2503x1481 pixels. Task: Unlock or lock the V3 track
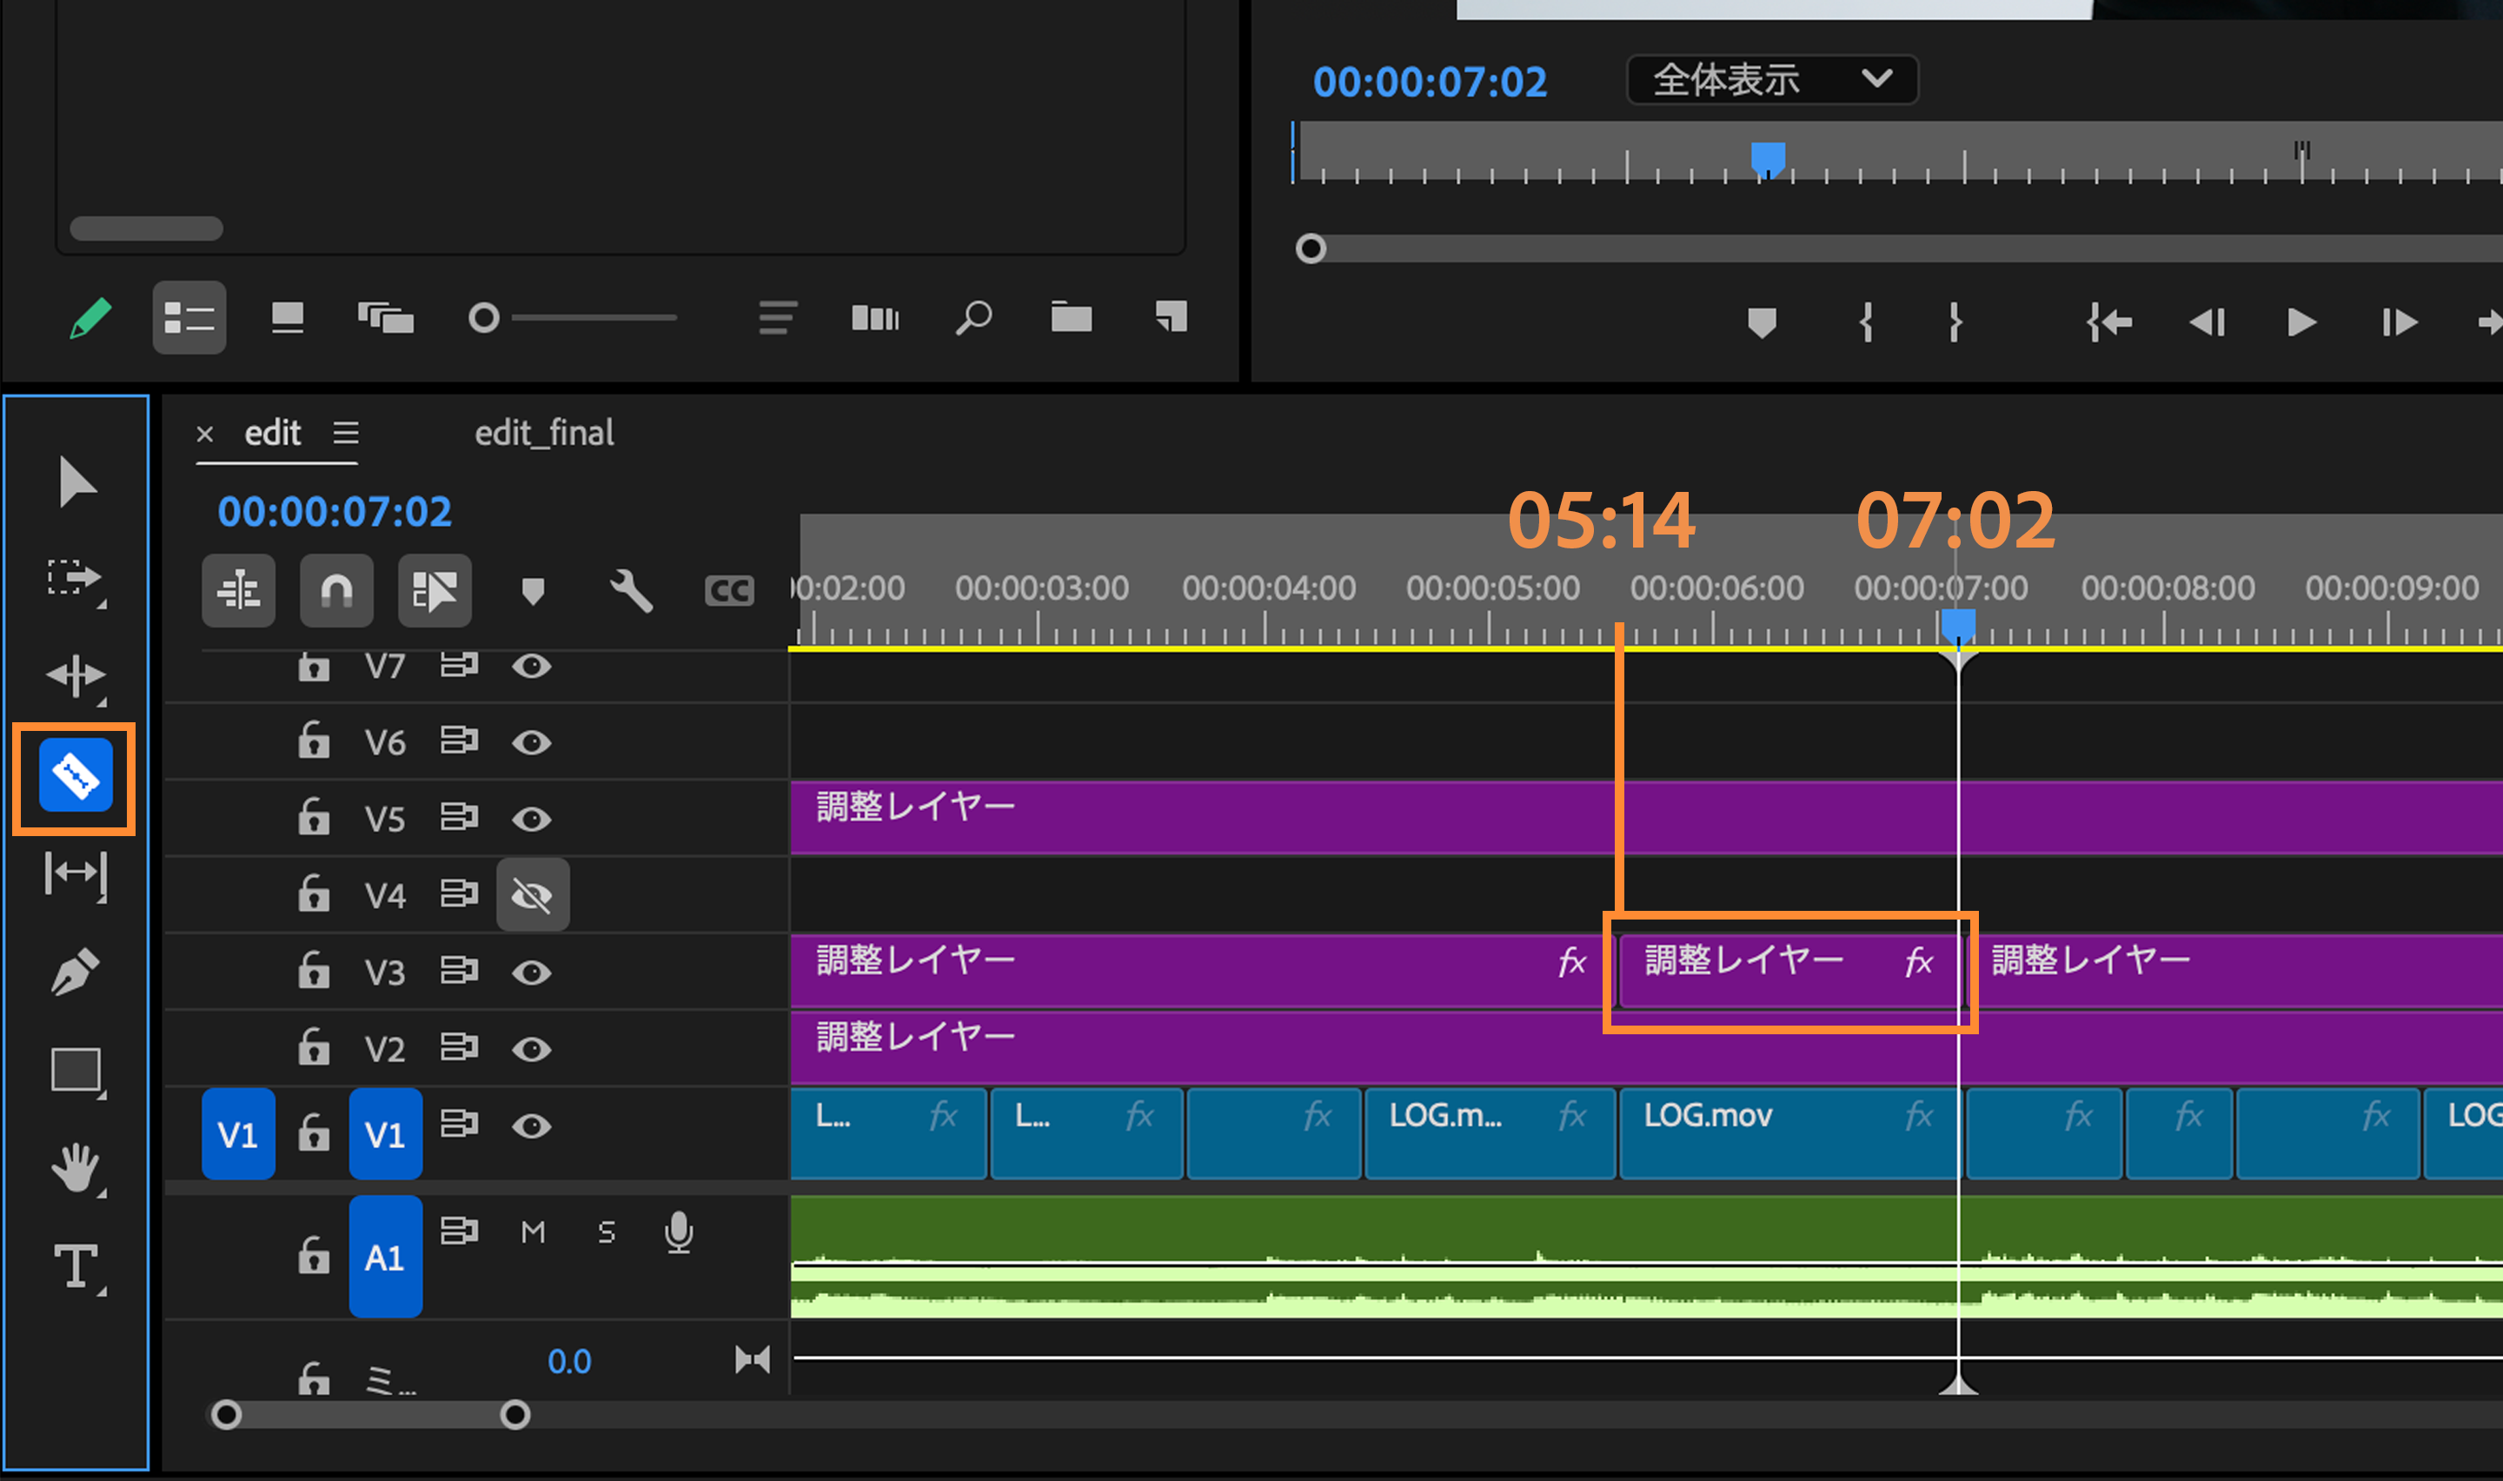click(x=313, y=971)
